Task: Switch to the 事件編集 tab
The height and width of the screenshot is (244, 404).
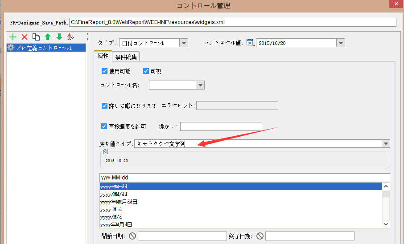Action: (x=126, y=57)
